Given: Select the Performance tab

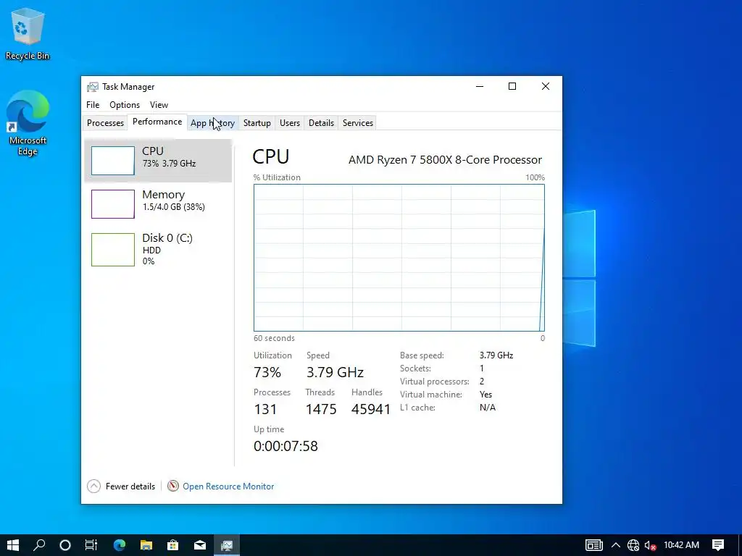Looking at the screenshot, I should [x=157, y=122].
